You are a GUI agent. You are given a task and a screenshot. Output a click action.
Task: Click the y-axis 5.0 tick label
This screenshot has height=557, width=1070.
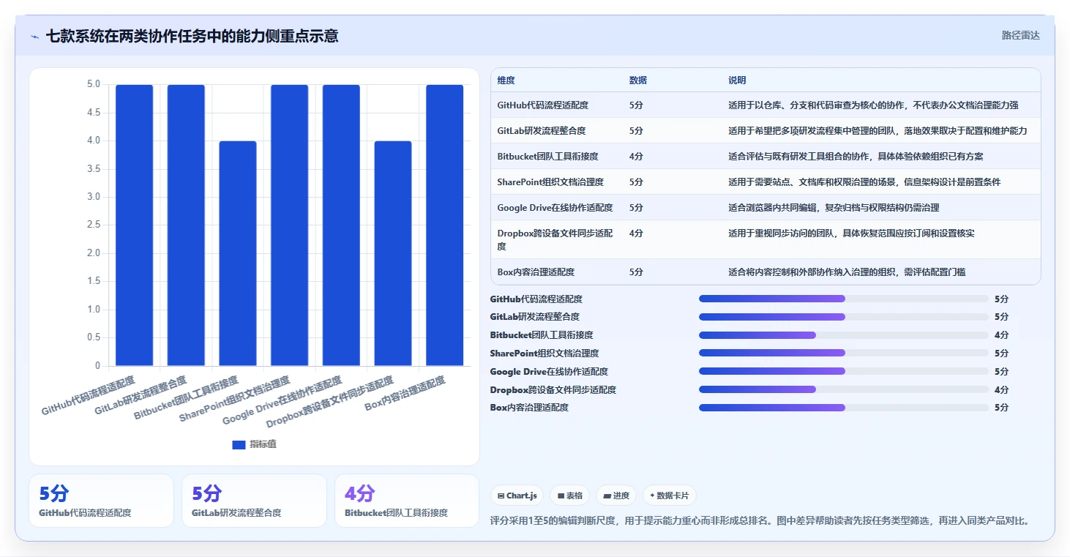[94, 84]
